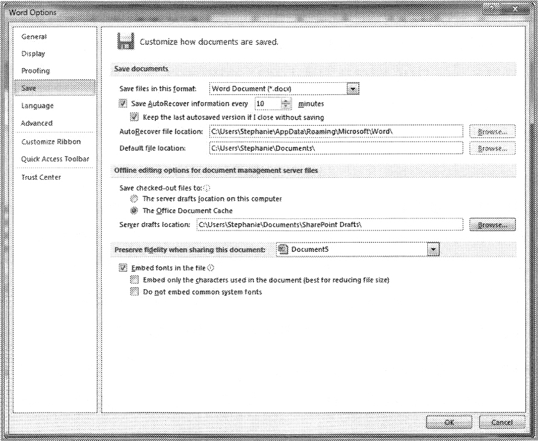Screen dimensions: 538x441
Task: Click the Offline editing options section header
Action: point(216,171)
